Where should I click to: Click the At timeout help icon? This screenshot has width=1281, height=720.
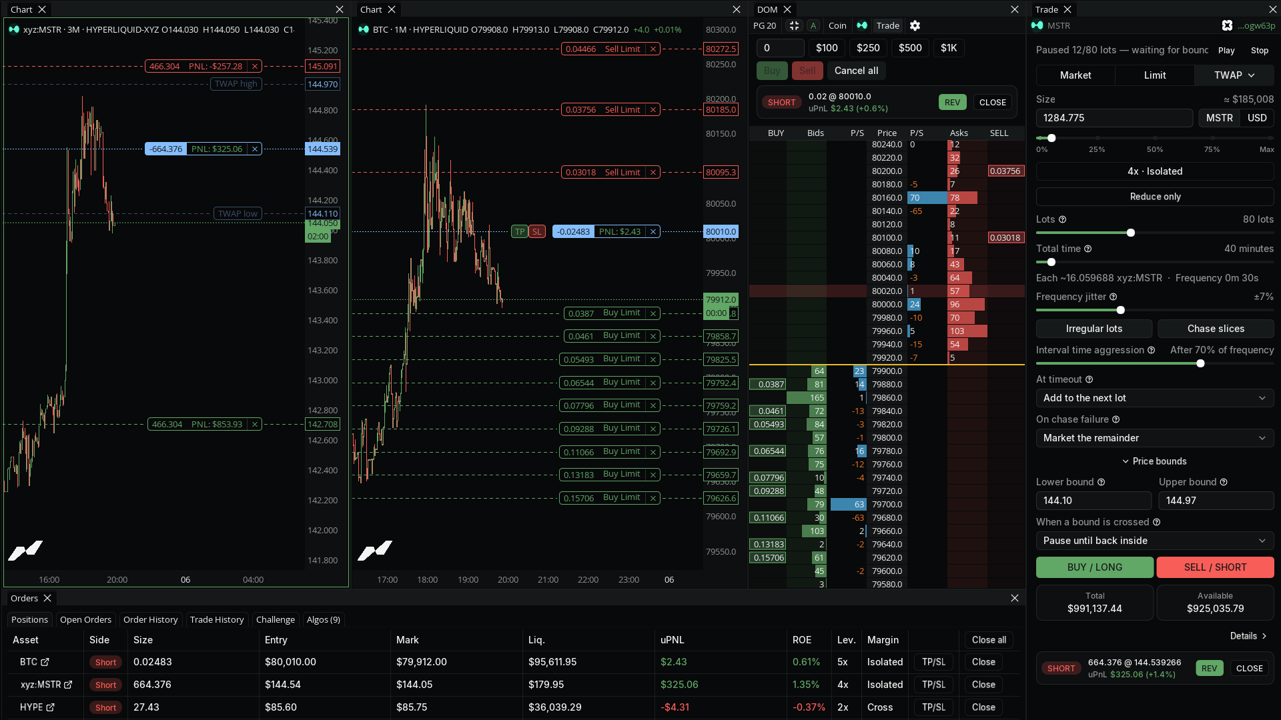(1090, 379)
